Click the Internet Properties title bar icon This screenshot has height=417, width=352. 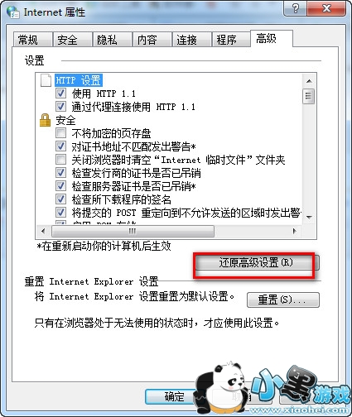point(12,12)
